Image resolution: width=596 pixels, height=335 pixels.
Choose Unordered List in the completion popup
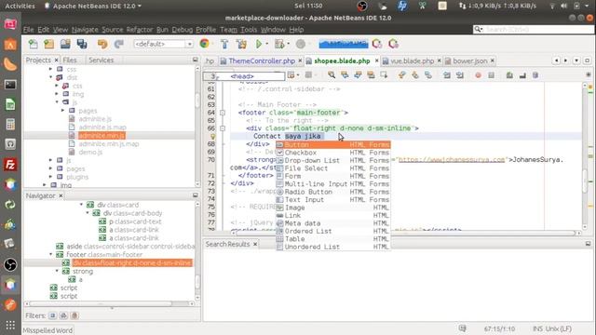click(x=333, y=247)
